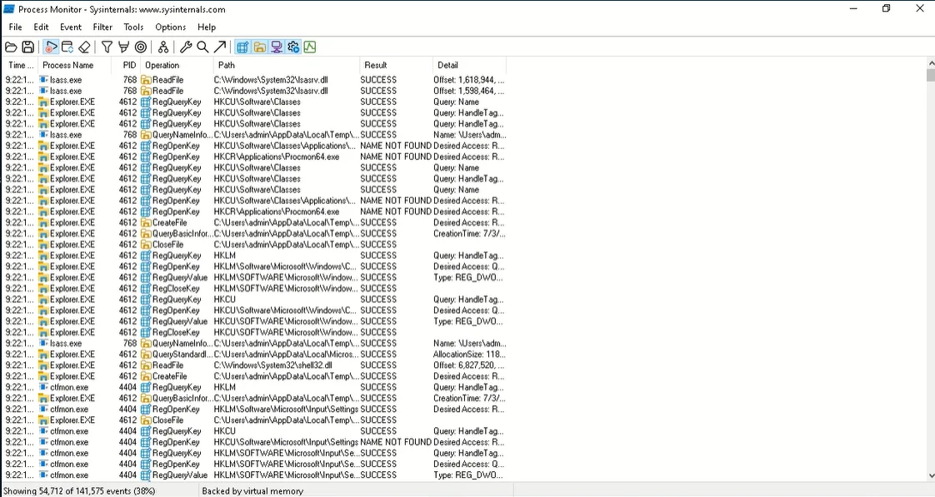Click file icon beside QueryStandardI... operation

146,354
